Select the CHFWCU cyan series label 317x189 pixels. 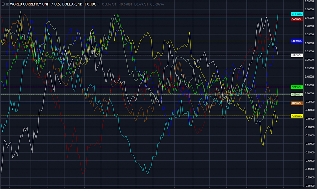click(297, 14)
